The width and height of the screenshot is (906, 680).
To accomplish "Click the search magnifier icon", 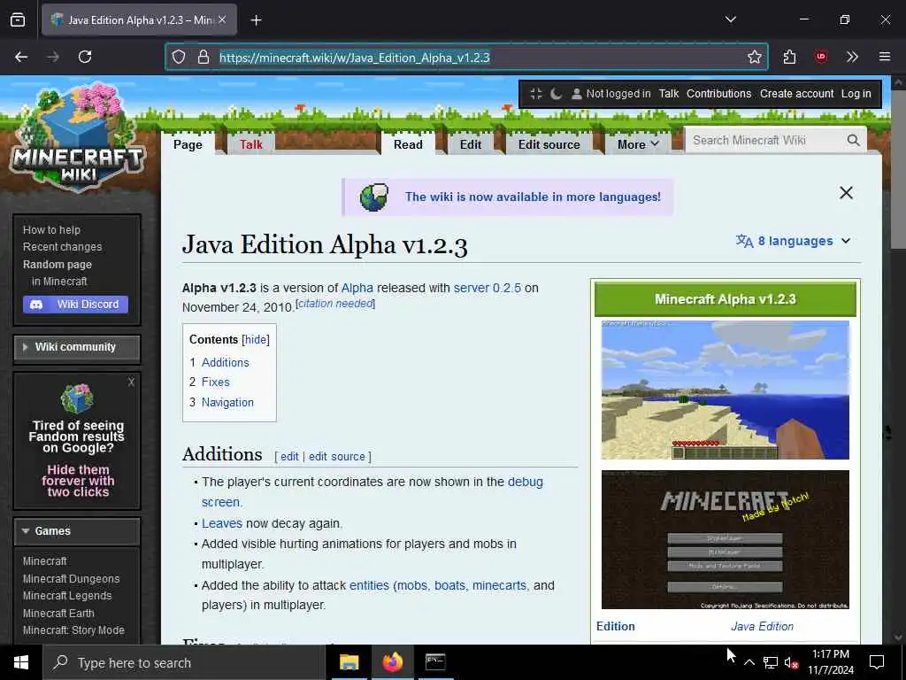I will [x=854, y=141].
